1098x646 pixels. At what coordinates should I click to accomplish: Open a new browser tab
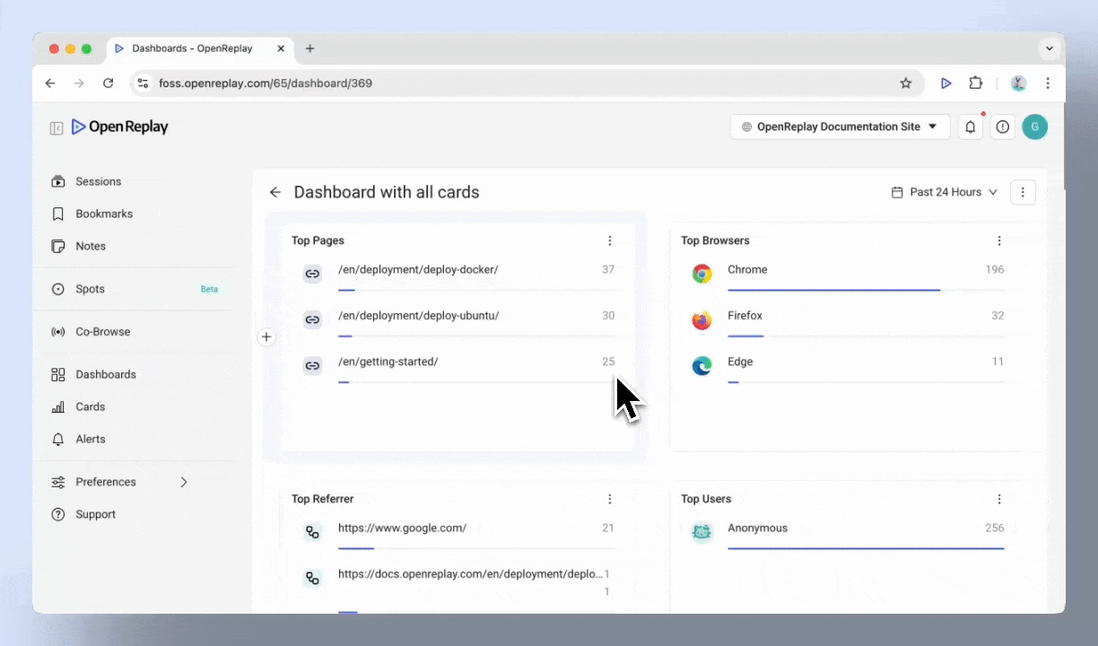coord(309,48)
